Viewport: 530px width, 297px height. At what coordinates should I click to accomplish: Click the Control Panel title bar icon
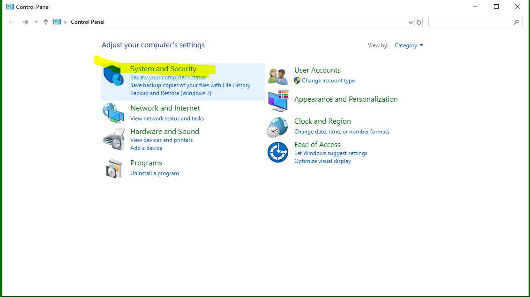tap(10, 7)
